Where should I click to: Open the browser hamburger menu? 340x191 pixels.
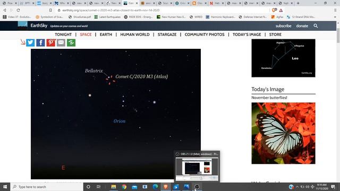click(x=335, y=10)
